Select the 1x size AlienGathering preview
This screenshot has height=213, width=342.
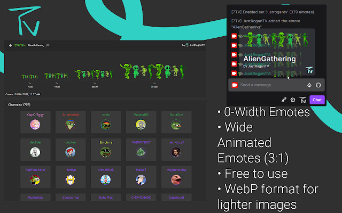coord(30,77)
